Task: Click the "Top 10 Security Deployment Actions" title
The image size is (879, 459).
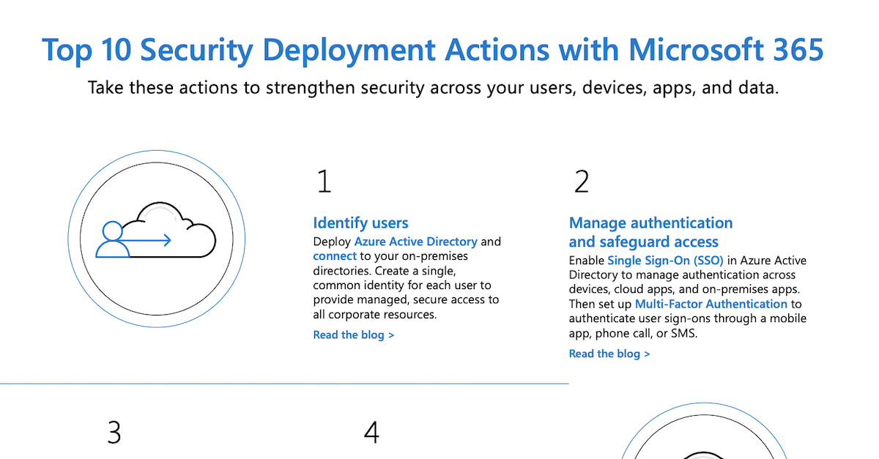Action: coord(432,50)
